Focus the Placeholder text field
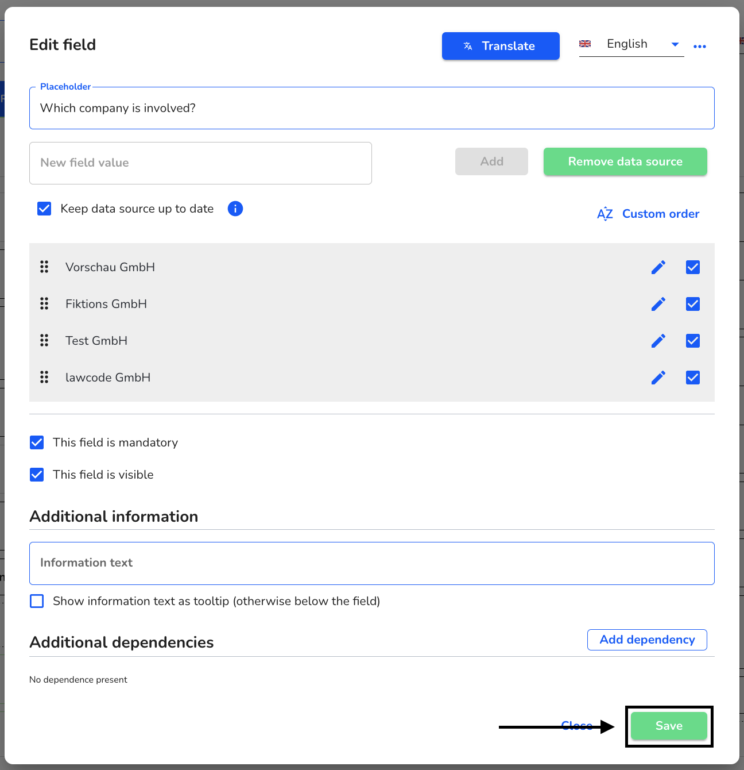Image resolution: width=744 pixels, height=770 pixels. pos(372,108)
